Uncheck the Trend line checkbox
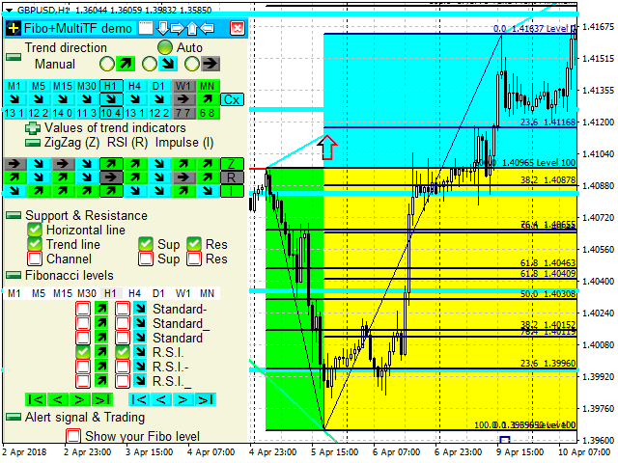The height and width of the screenshot is (463, 618). coord(35,244)
